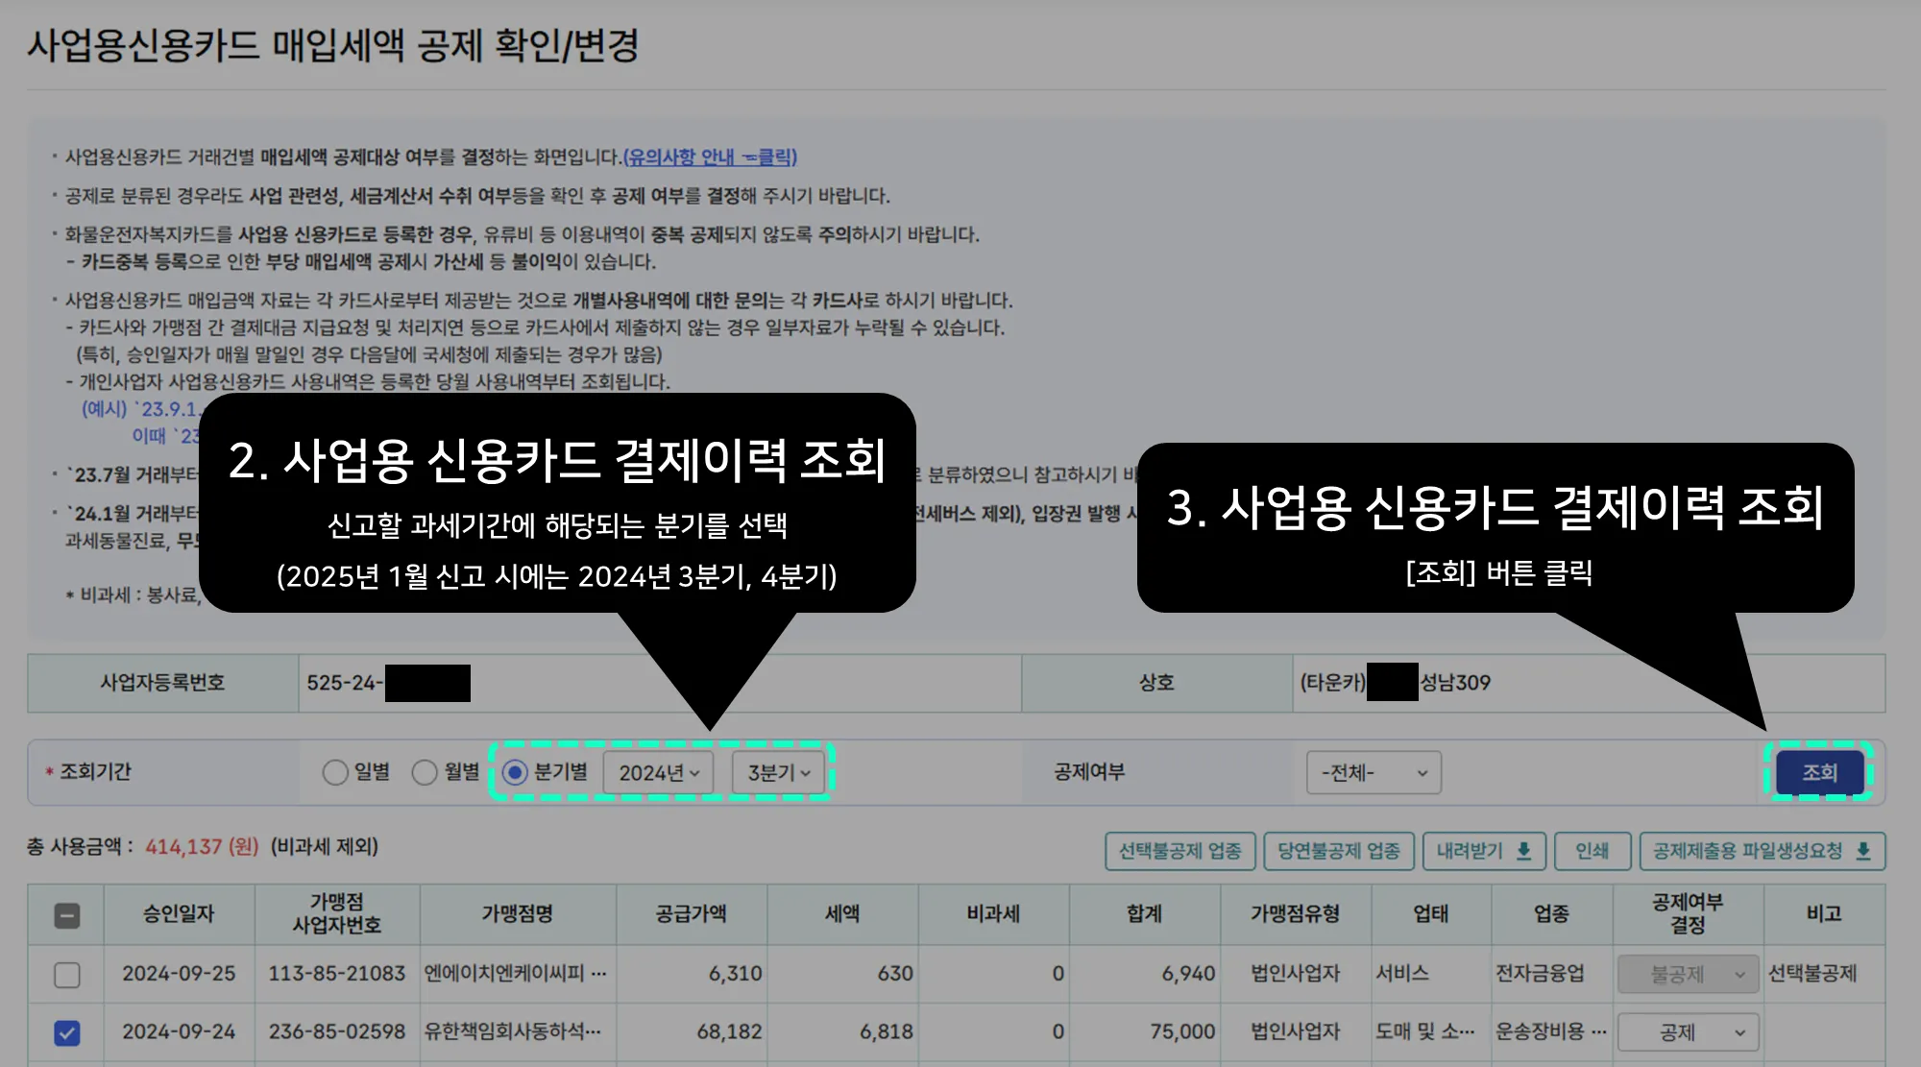Image resolution: width=1921 pixels, height=1067 pixels.
Task: Select the 일별 radio option
Action: click(x=335, y=772)
